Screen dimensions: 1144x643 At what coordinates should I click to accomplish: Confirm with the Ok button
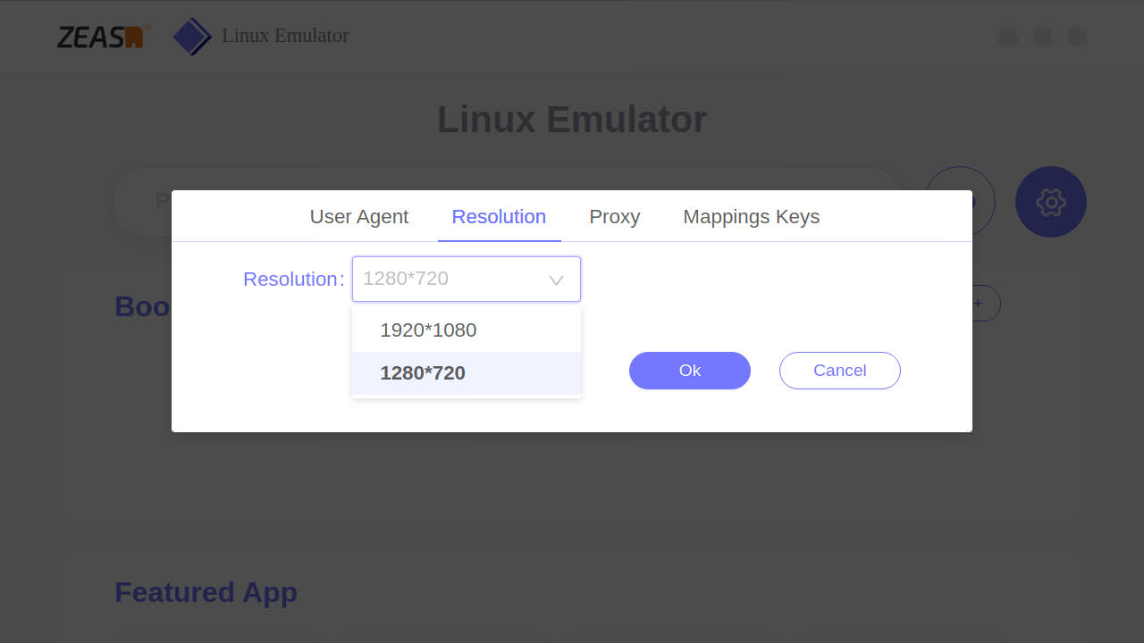click(690, 371)
